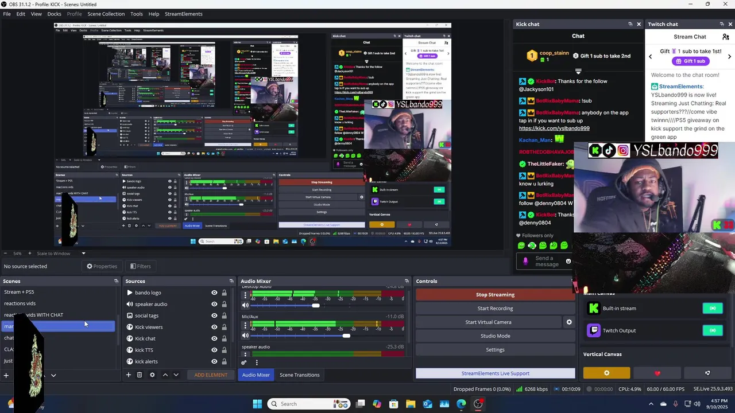This screenshot has width=735, height=413.
Task: Select the Audio Mixer tab
Action: pyautogui.click(x=256, y=375)
